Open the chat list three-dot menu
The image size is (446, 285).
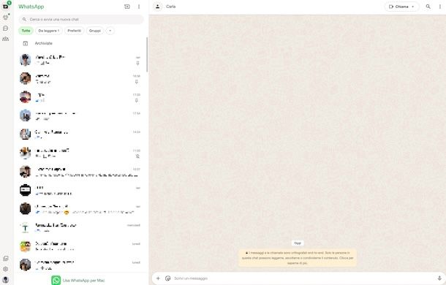point(139,7)
